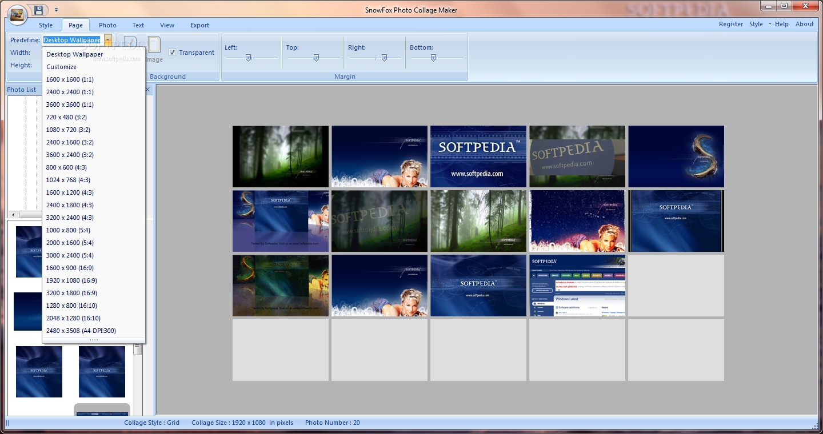This screenshot has width=823, height=434.
Task: Click the background color paint icon
Action: 130,46
